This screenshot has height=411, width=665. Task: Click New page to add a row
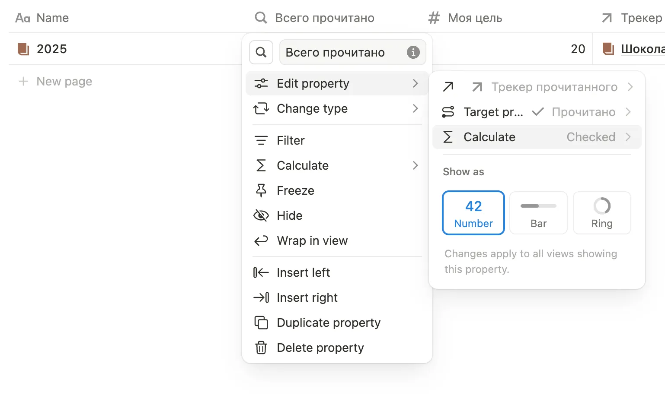[55, 81]
